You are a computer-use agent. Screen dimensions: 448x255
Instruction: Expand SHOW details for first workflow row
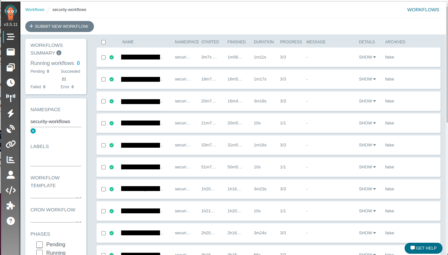coord(367,57)
